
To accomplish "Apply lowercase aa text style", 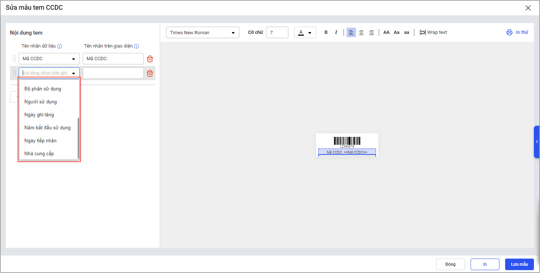I will 407,32.
